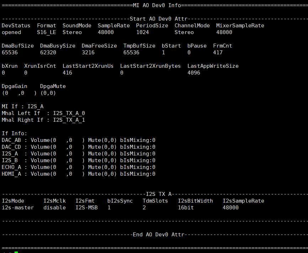Click the "S16_LE" format value
The width and height of the screenshot is (308, 253).
(47, 32)
